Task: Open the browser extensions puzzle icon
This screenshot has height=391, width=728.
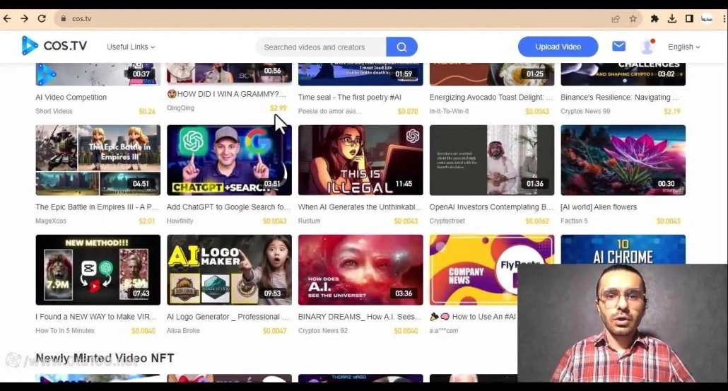Action: 654,19
